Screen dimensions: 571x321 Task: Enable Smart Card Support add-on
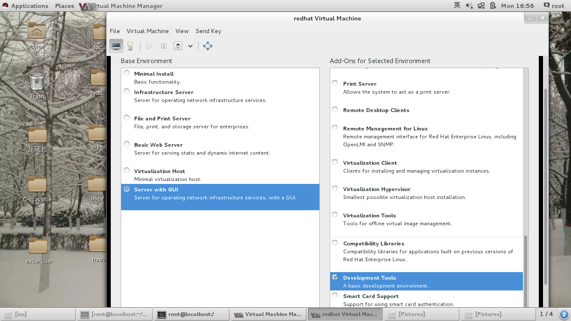coord(335,295)
